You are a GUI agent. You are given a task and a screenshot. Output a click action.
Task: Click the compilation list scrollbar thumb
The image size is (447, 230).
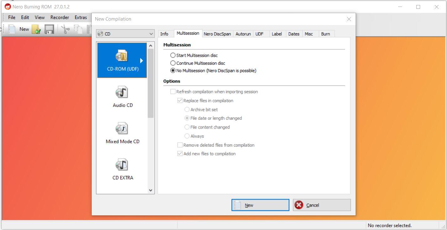pyautogui.click(x=151, y=83)
